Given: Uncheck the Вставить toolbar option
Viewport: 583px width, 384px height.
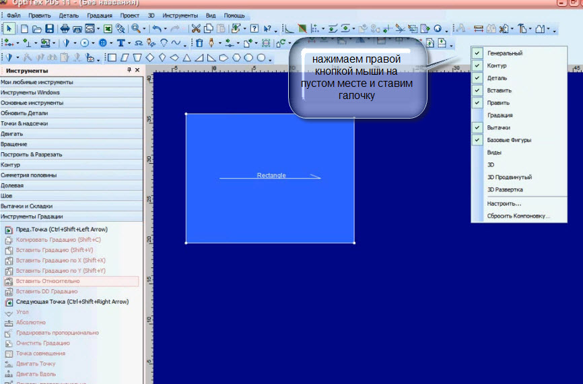Looking at the screenshot, I should coord(518,90).
